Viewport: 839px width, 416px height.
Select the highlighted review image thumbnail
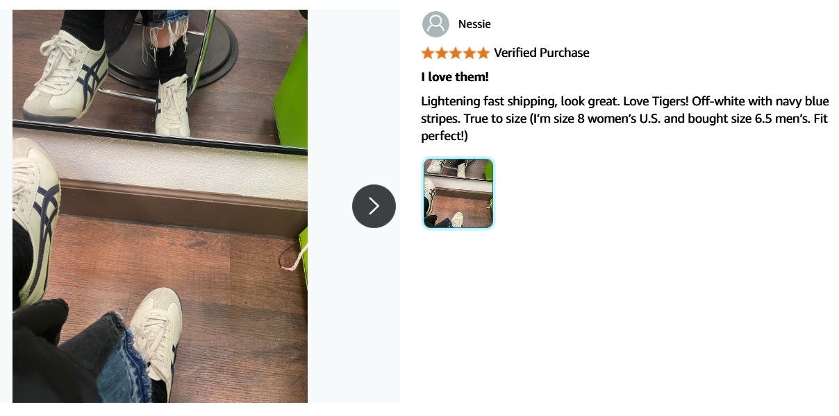tap(458, 193)
